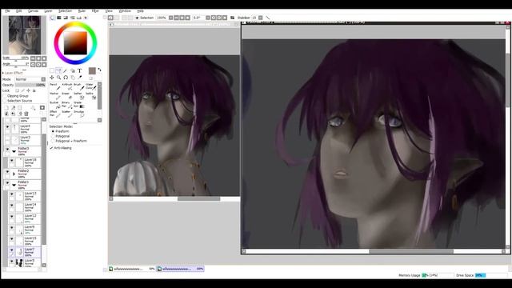The height and width of the screenshot is (288, 512).
Task: Toggle visibility of Layer13
Action: 11,194
